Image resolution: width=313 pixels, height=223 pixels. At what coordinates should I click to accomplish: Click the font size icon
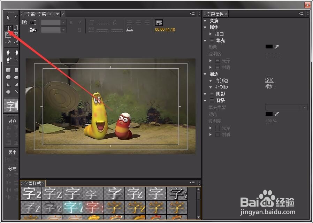click(91, 22)
